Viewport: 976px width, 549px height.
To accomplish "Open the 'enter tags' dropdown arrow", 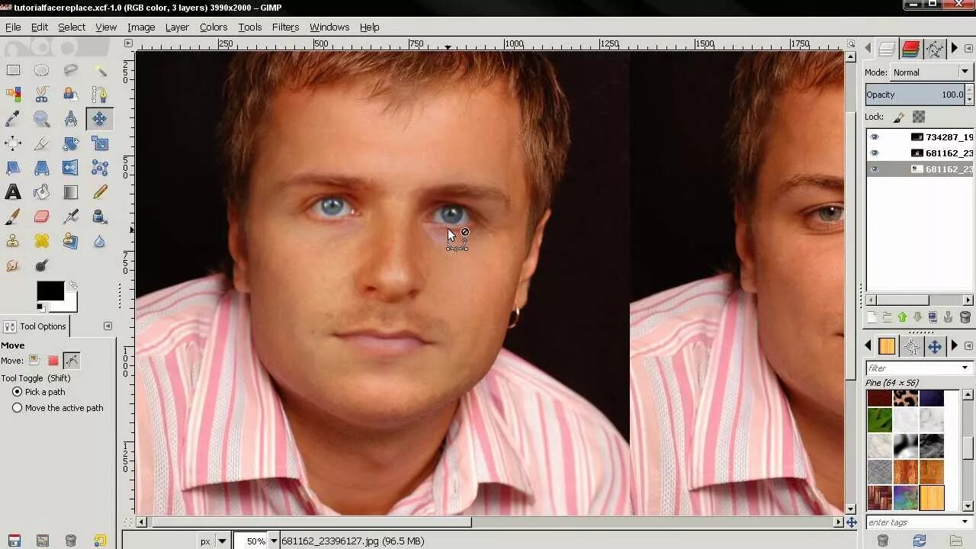I will click(x=965, y=522).
